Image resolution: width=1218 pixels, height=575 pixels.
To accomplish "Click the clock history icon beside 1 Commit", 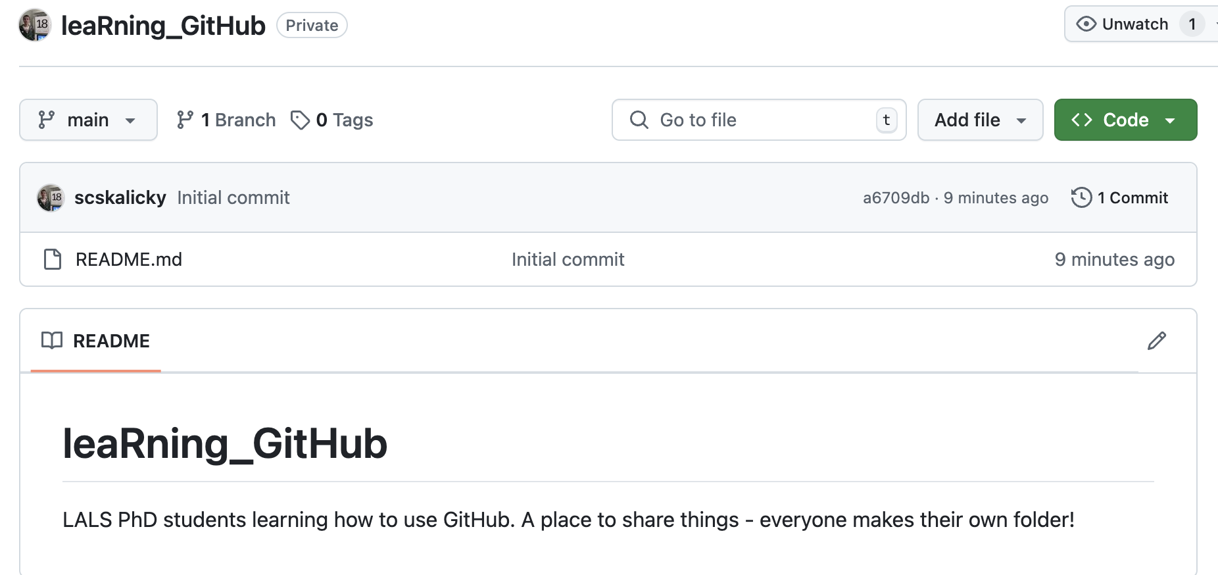I will (x=1081, y=197).
